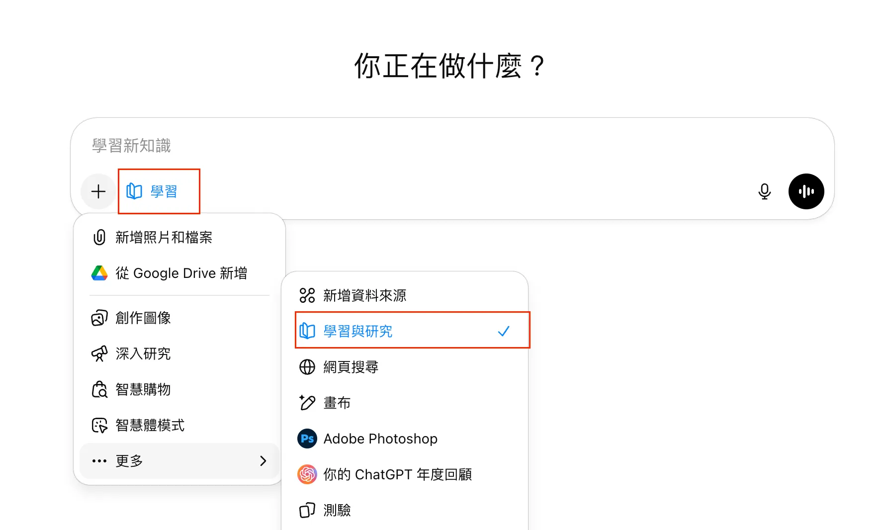Open the Adobe Photoshop connector
Screen dimensions: 886x530
click(x=380, y=439)
